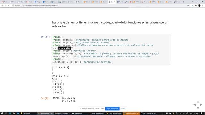Open the volume control in system tray
Viewport: 205px width, 115px height.
point(184,113)
